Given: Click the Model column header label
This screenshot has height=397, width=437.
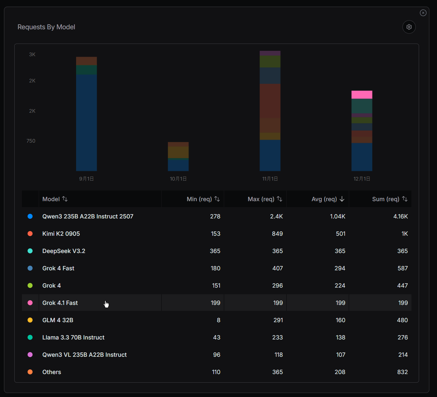Looking at the screenshot, I should pos(51,199).
